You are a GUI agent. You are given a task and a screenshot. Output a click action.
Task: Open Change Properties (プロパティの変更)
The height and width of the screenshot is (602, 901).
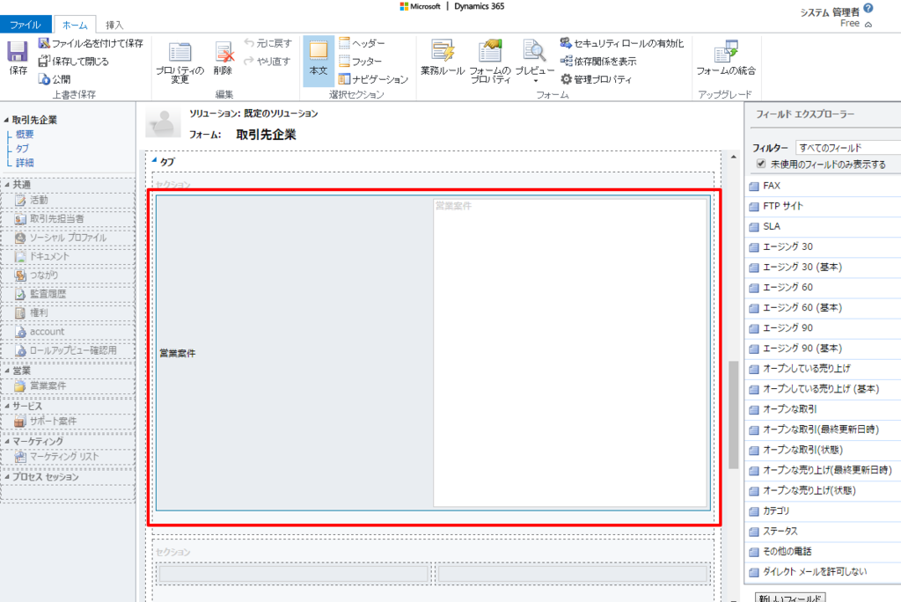pos(179,62)
